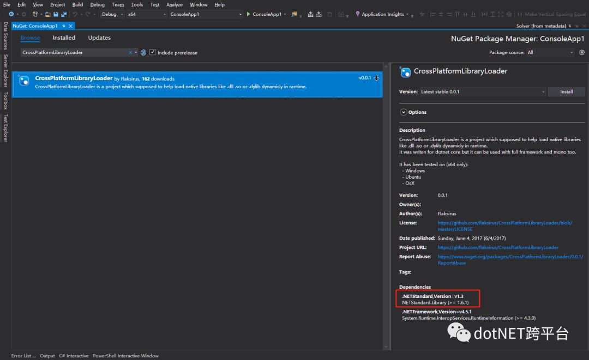
Task: Click the Refresh icon beside the search box
Action: coord(143,52)
